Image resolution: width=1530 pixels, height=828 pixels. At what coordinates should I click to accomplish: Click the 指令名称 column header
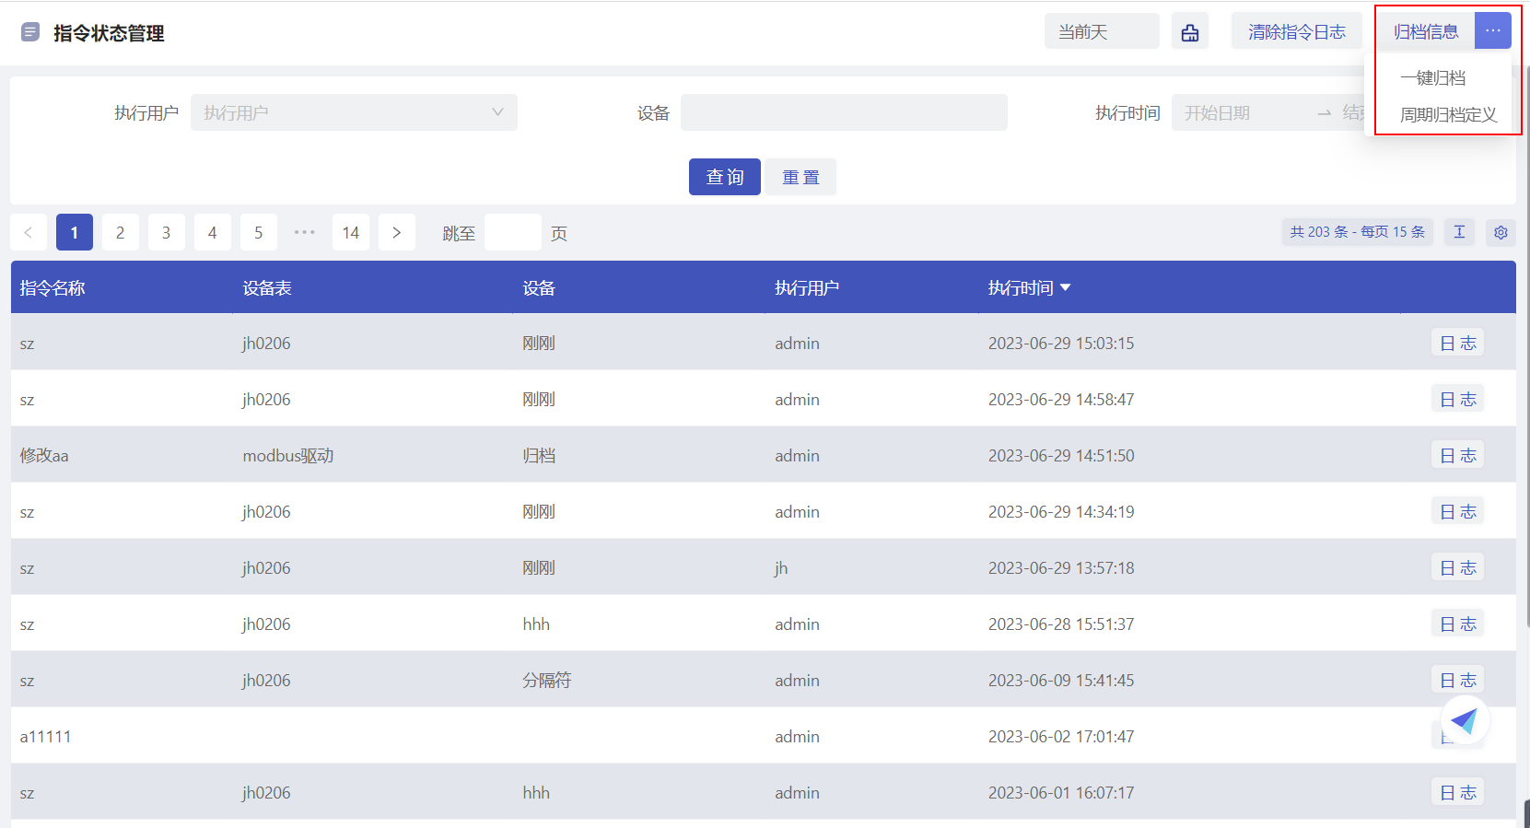click(53, 287)
